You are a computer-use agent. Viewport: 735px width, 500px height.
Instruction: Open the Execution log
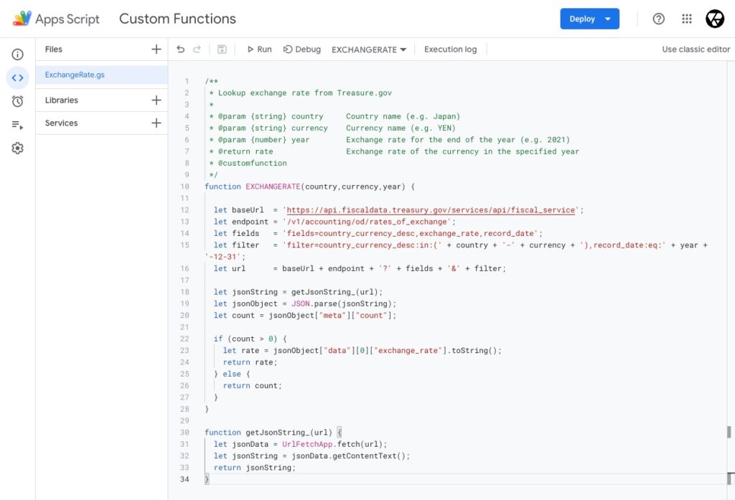point(451,49)
